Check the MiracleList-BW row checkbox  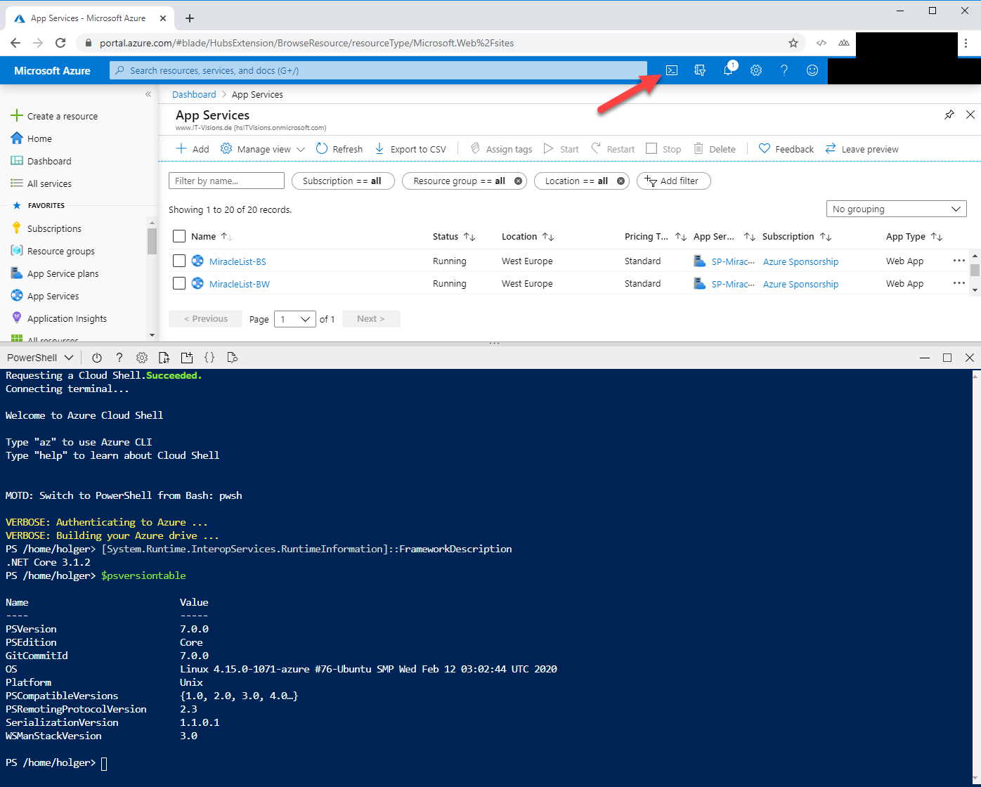click(x=179, y=283)
